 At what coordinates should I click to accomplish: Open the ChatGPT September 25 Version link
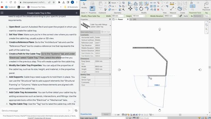click(39, 118)
